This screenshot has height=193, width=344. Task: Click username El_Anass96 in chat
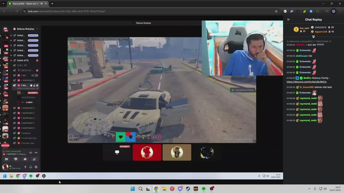point(307,87)
